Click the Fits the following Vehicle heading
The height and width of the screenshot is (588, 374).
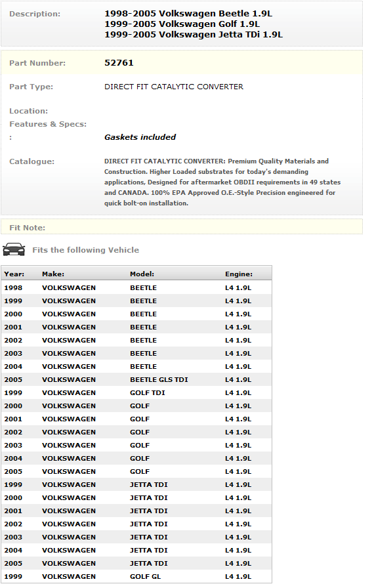click(85, 250)
